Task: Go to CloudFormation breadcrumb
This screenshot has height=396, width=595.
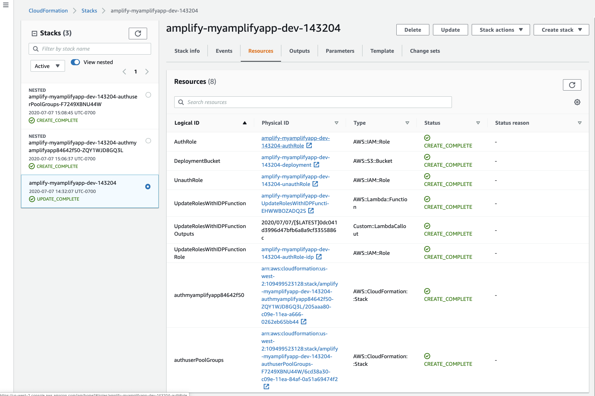Action: click(48, 11)
